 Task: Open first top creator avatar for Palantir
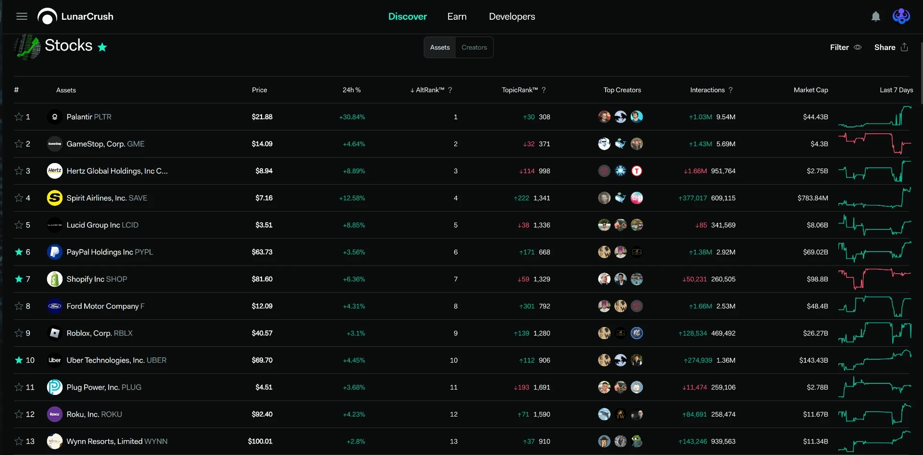tap(604, 117)
